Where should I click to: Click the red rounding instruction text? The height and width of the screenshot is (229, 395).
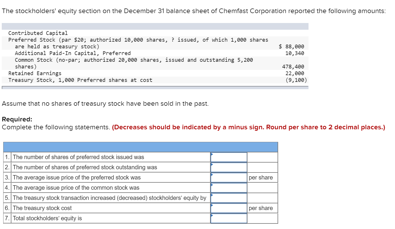(x=249, y=127)
